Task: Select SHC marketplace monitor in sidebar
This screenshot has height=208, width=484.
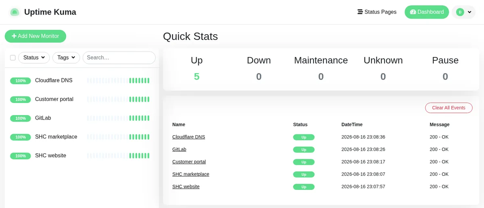Action: (x=82, y=137)
